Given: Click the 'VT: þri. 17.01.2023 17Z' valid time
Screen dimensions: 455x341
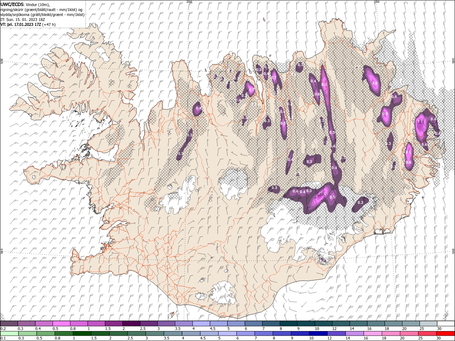Looking at the screenshot, I should coord(21,25).
